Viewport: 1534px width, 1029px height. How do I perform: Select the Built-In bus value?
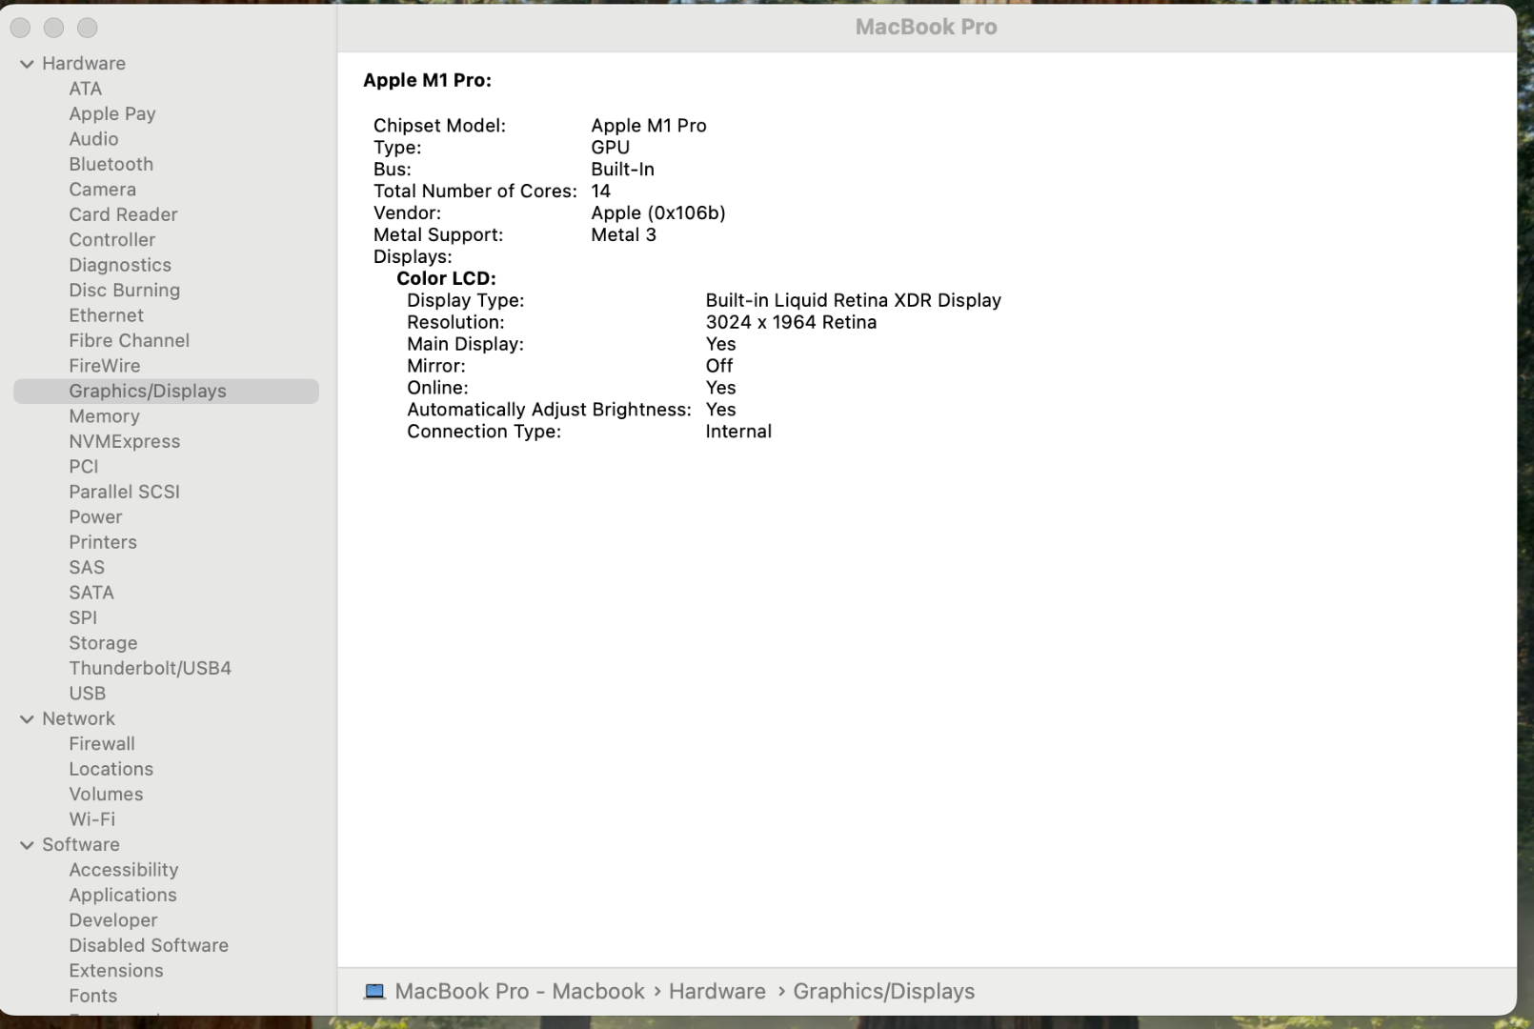(x=622, y=170)
